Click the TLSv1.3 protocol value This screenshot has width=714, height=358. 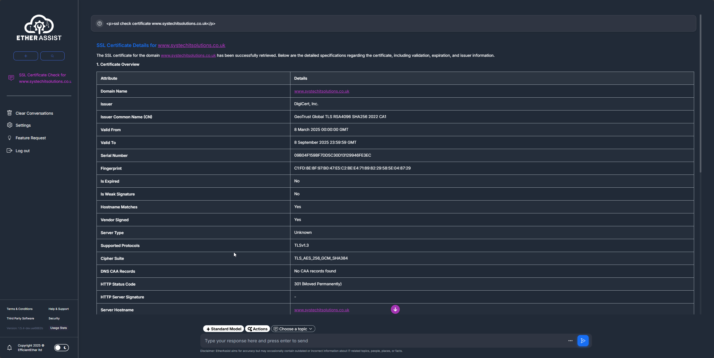tap(302, 245)
